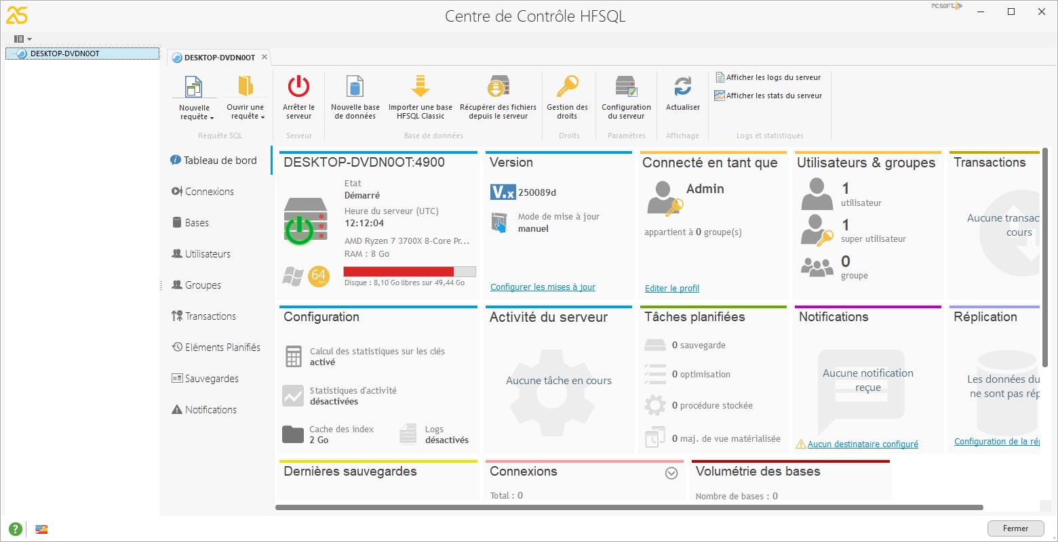Image resolution: width=1058 pixels, height=542 pixels.
Task: Open Configuration du serveur
Action: tap(626, 97)
